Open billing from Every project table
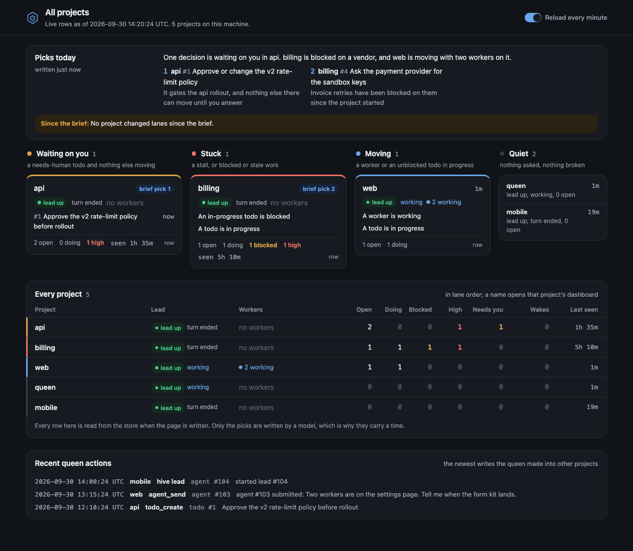The image size is (633, 551). [45, 348]
